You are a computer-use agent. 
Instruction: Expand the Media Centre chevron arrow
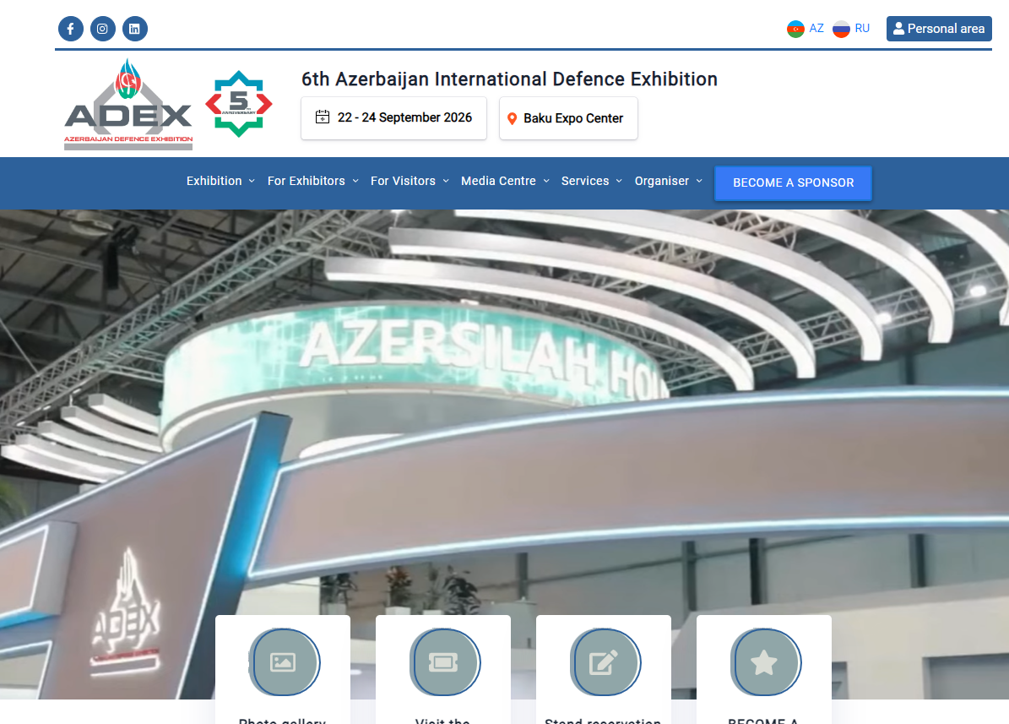[546, 181]
